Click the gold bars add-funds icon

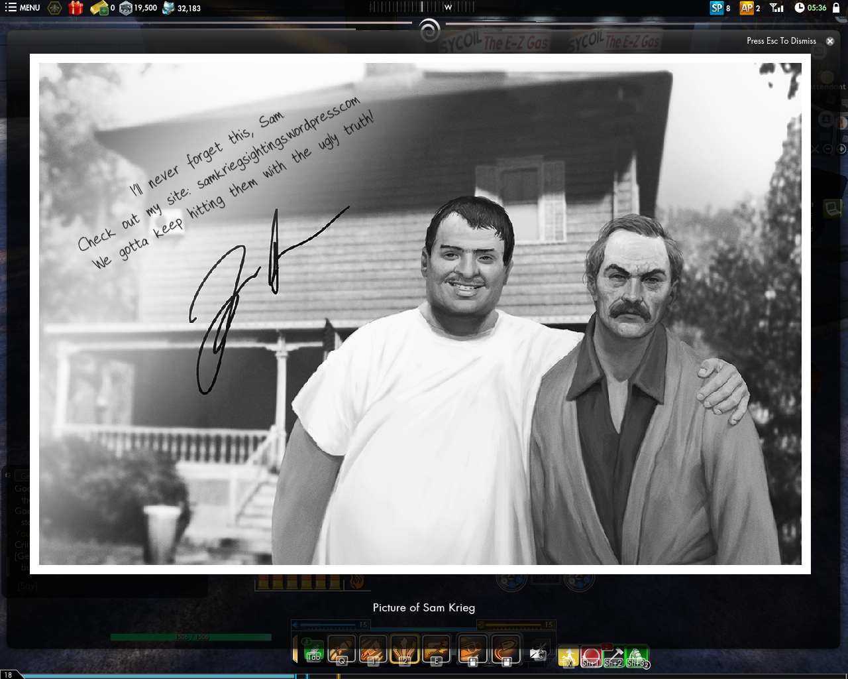point(99,8)
